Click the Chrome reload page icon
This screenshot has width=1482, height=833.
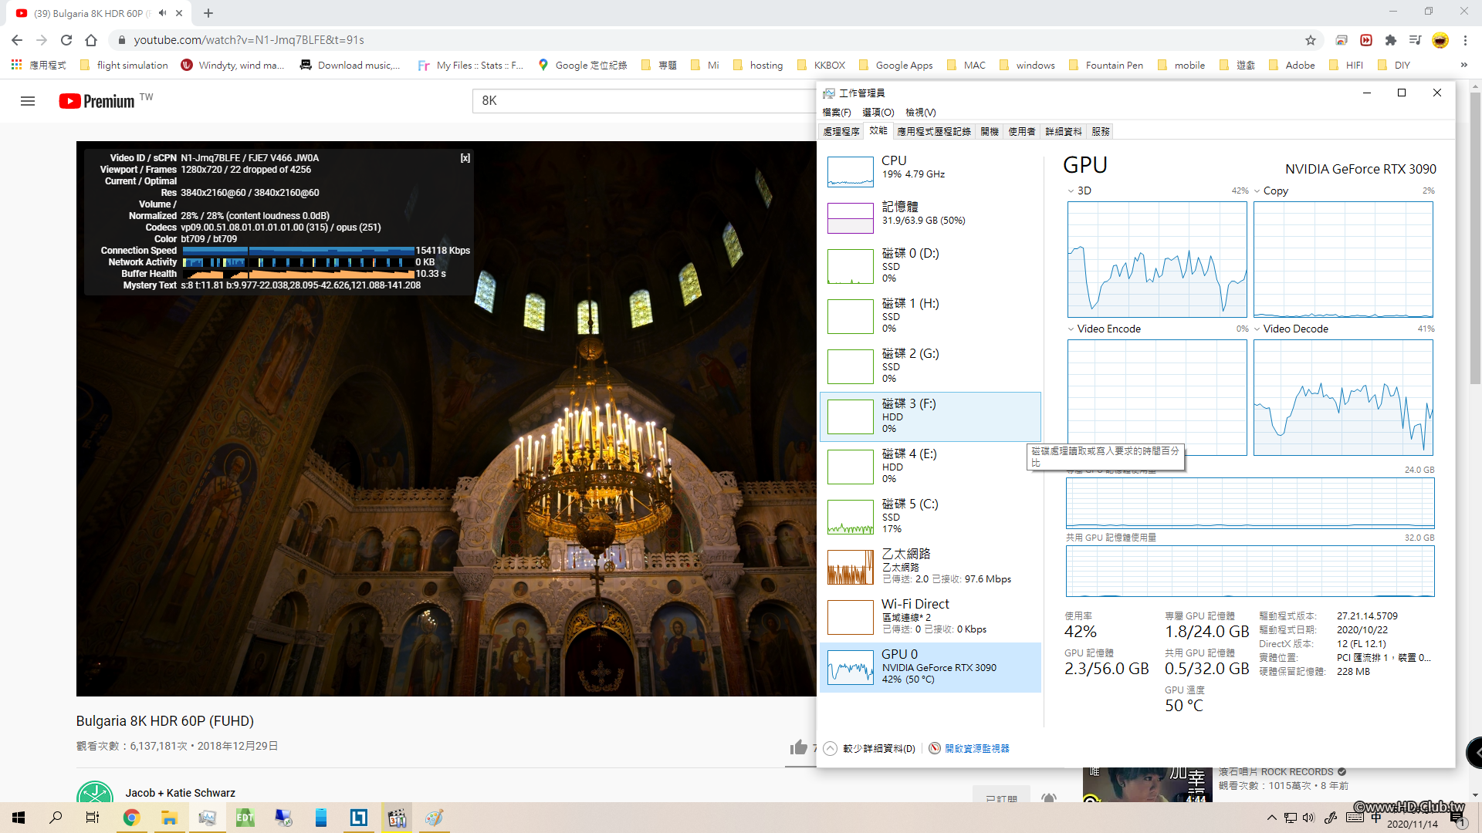pyautogui.click(x=66, y=40)
